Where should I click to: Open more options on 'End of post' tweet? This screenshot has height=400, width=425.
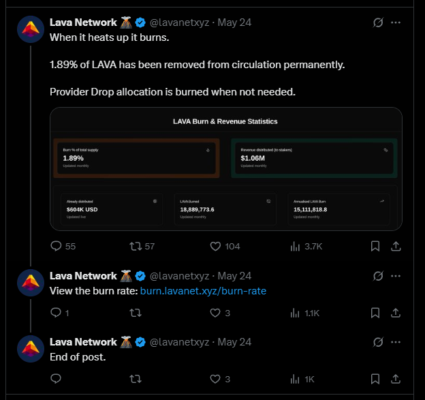396,342
